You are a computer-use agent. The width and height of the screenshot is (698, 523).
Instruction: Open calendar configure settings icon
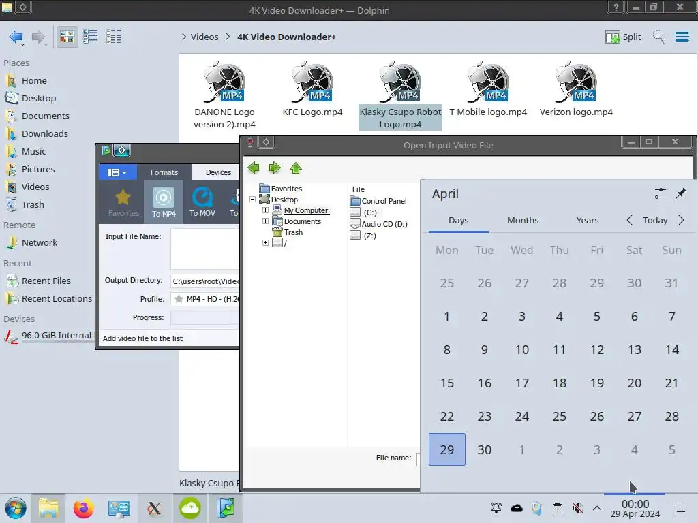661,193
